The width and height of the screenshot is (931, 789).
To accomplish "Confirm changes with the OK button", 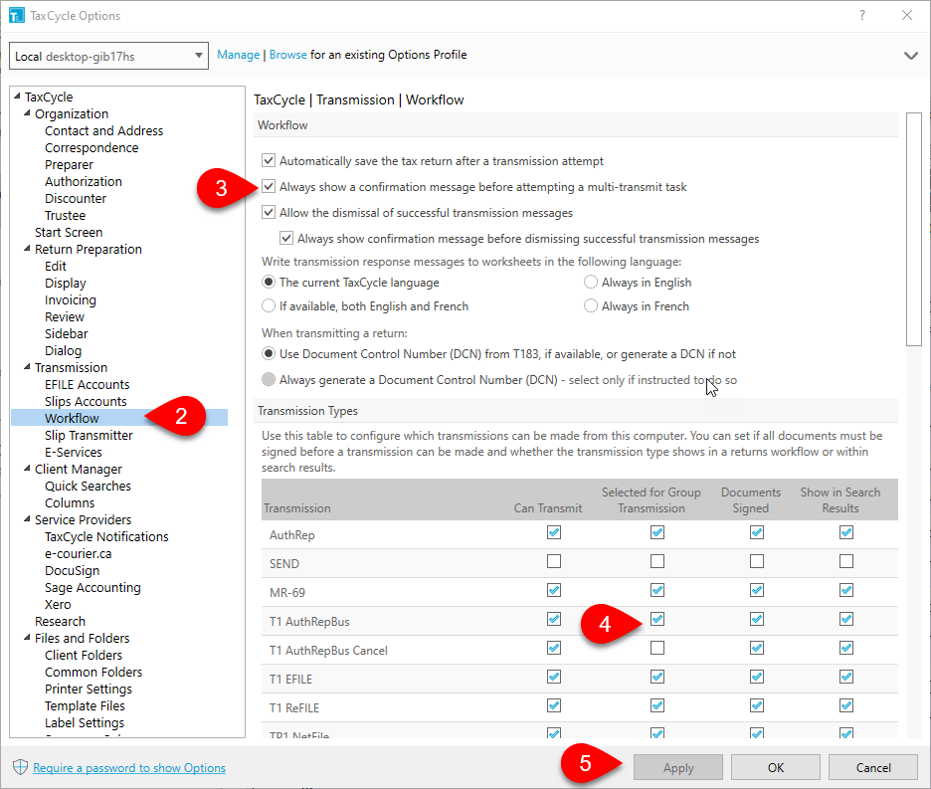I will 776,768.
